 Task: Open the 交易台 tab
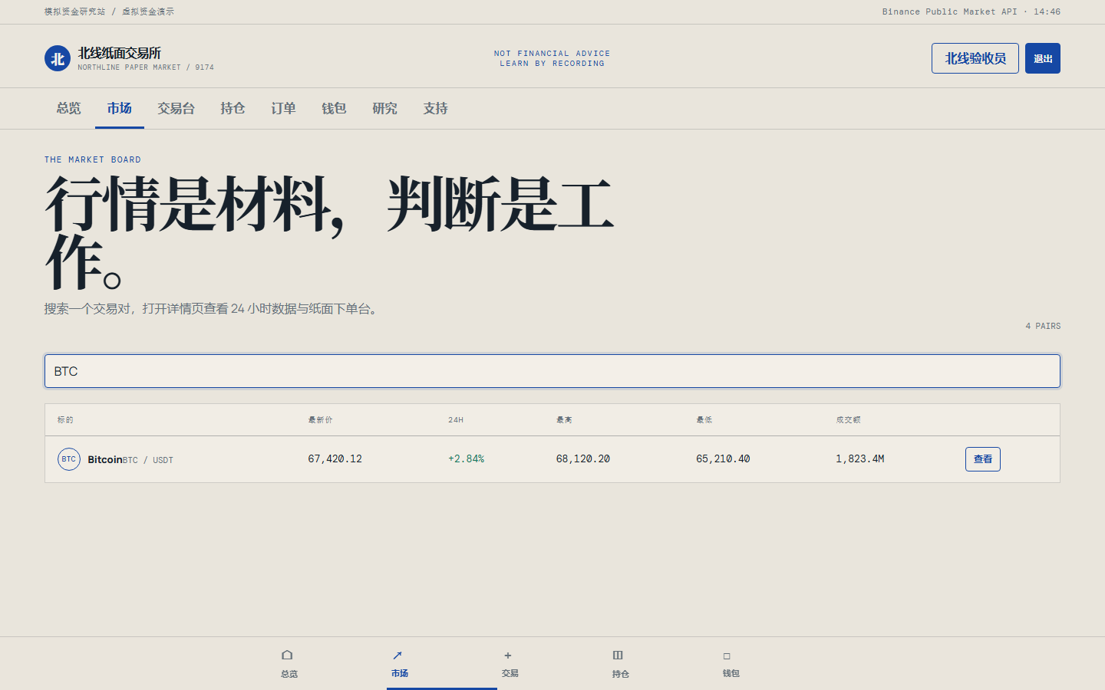point(176,108)
